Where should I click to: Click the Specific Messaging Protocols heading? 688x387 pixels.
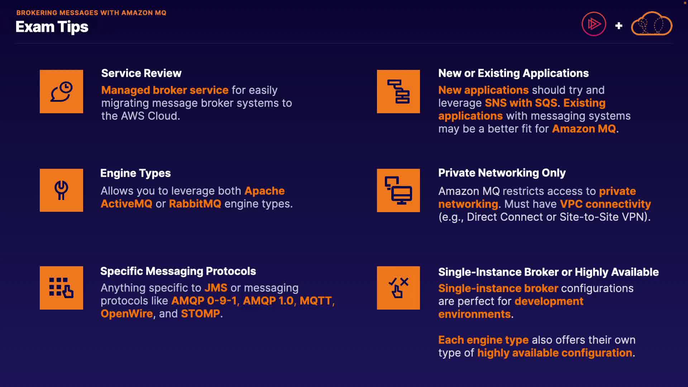[178, 271]
